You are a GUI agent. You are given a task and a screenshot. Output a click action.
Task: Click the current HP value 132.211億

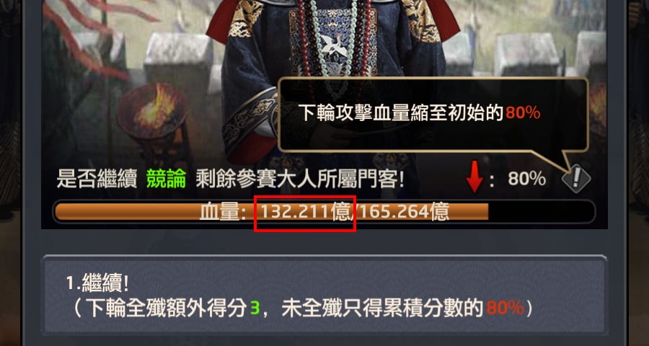tap(307, 212)
